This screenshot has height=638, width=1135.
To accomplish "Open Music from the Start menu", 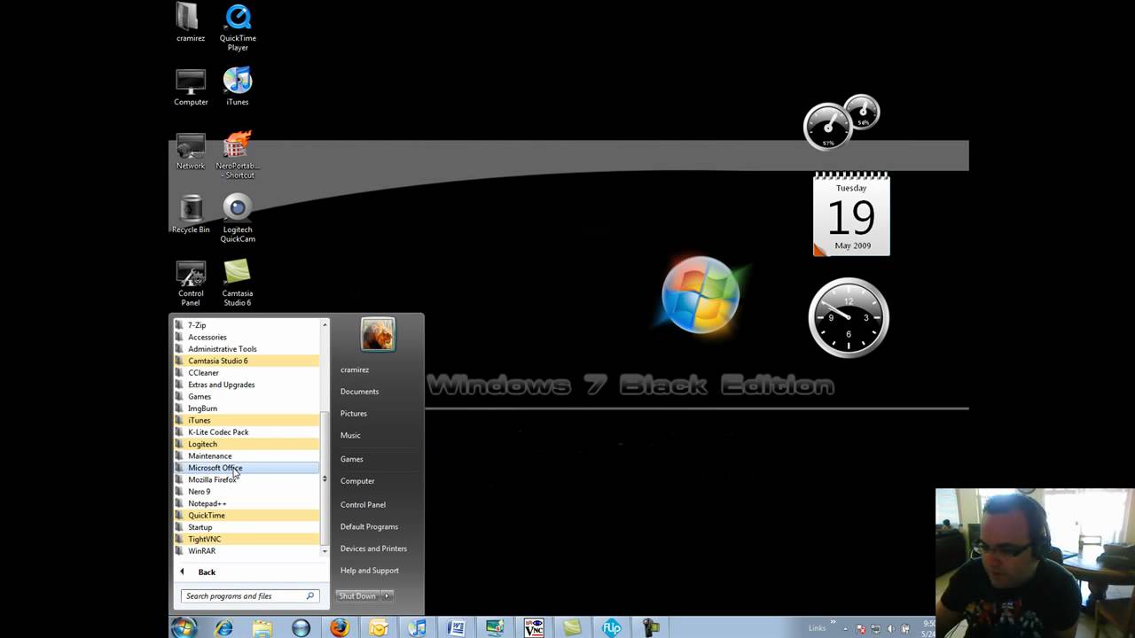I will (x=350, y=435).
